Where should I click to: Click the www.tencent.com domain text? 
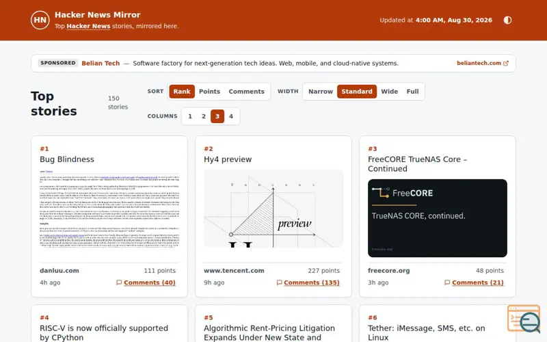[x=234, y=270]
